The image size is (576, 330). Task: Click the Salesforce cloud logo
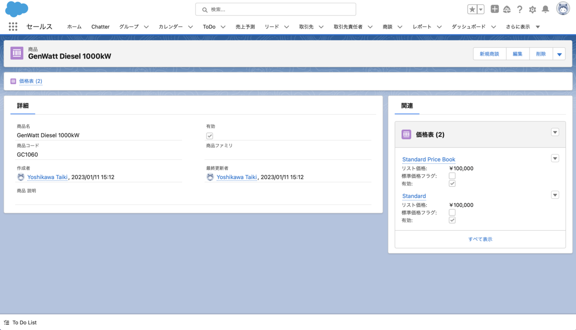click(17, 9)
